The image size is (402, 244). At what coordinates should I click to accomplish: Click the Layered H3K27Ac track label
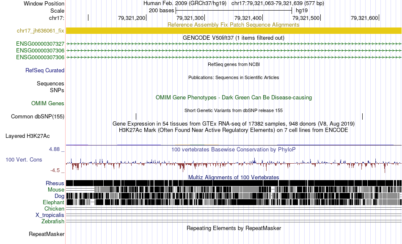(x=28, y=136)
